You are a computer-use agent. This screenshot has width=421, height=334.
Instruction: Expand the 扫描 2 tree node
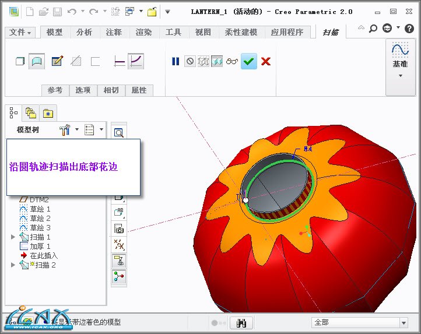[x=13, y=265]
